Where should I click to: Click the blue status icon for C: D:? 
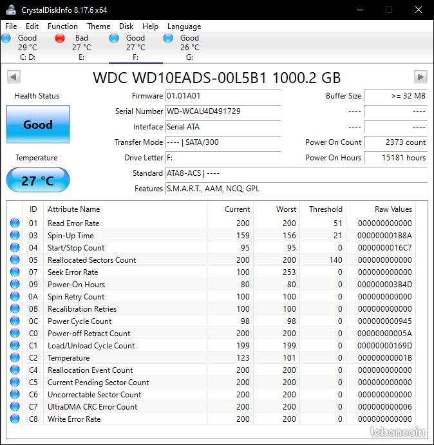(x=6, y=38)
